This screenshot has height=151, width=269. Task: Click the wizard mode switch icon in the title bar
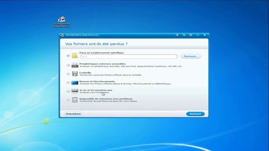coord(191,35)
